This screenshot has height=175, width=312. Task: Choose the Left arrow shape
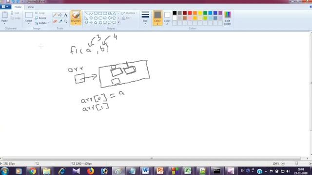coord(110,18)
